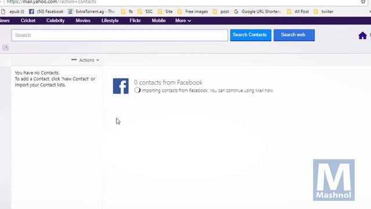The width and height of the screenshot is (371, 209).
Task: Open the Flickr navigation item
Action: tap(135, 21)
